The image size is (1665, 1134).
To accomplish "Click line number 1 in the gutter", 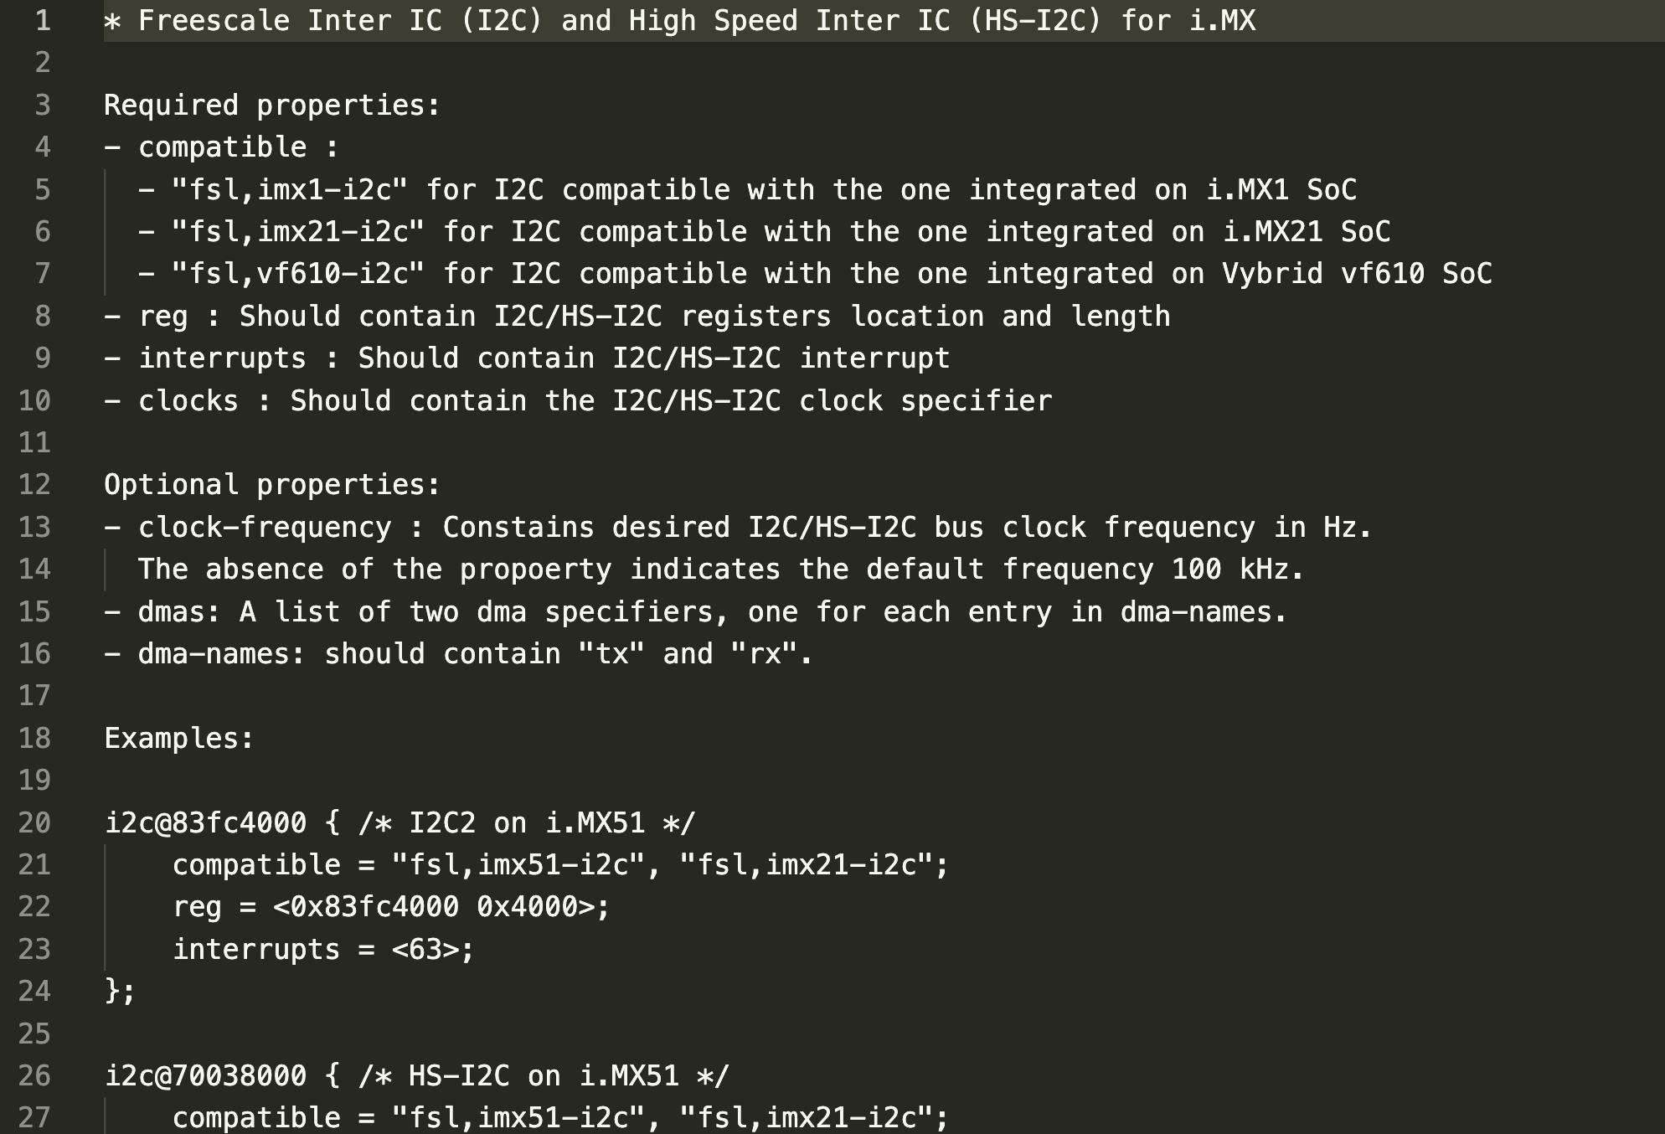I will point(43,21).
